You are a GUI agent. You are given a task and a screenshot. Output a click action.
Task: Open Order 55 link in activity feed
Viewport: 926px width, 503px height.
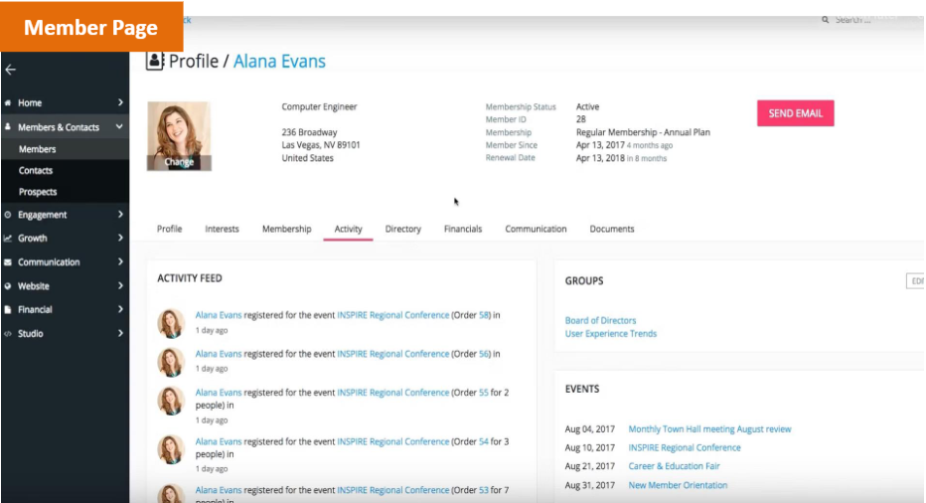pyautogui.click(x=484, y=393)
